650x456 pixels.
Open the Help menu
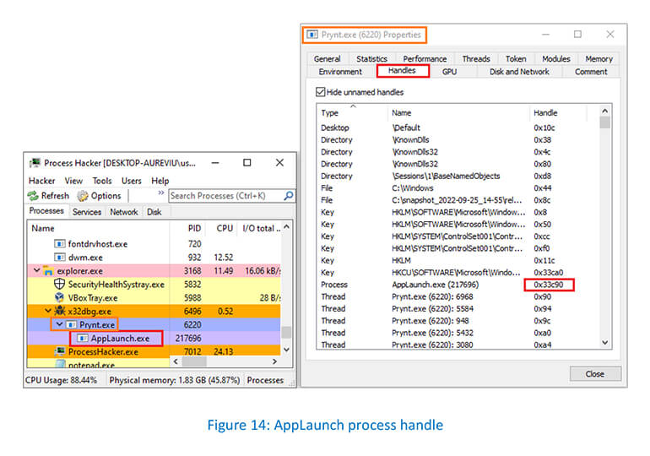point(160,181)
